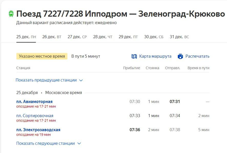The height and width of the screenshot is (153, 227).
Task: Click the Указано местное время badge
Action: click(42, 56)
